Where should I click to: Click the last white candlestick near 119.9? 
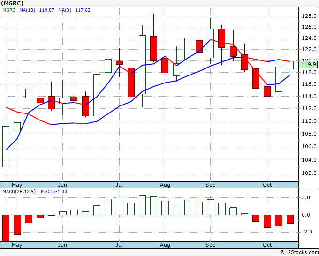(x=290, y=65)
